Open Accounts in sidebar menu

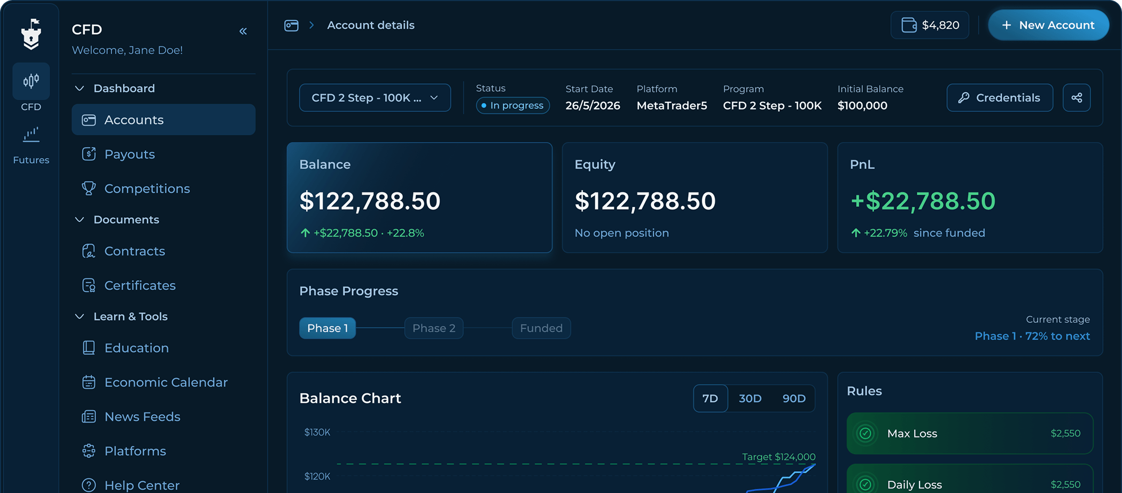(163, 120)
